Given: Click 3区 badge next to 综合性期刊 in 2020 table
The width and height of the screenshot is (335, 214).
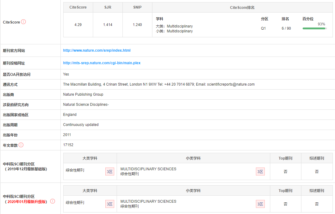Looking at the screenshot, I should pyautogui.click(x=110, y=204).
